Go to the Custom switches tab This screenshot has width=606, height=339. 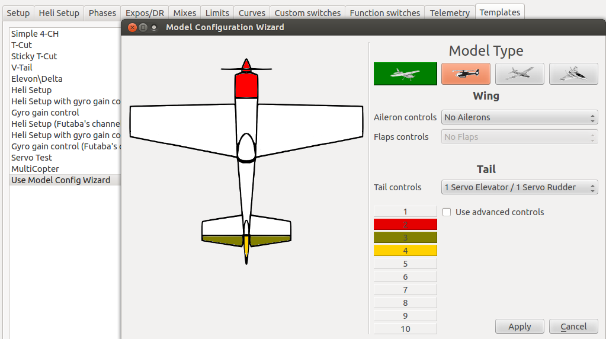(x=307, y=12)
